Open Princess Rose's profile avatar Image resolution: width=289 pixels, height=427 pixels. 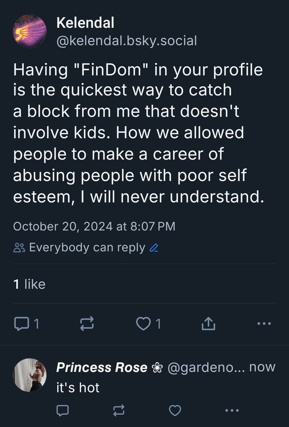[x=29, y=375]
